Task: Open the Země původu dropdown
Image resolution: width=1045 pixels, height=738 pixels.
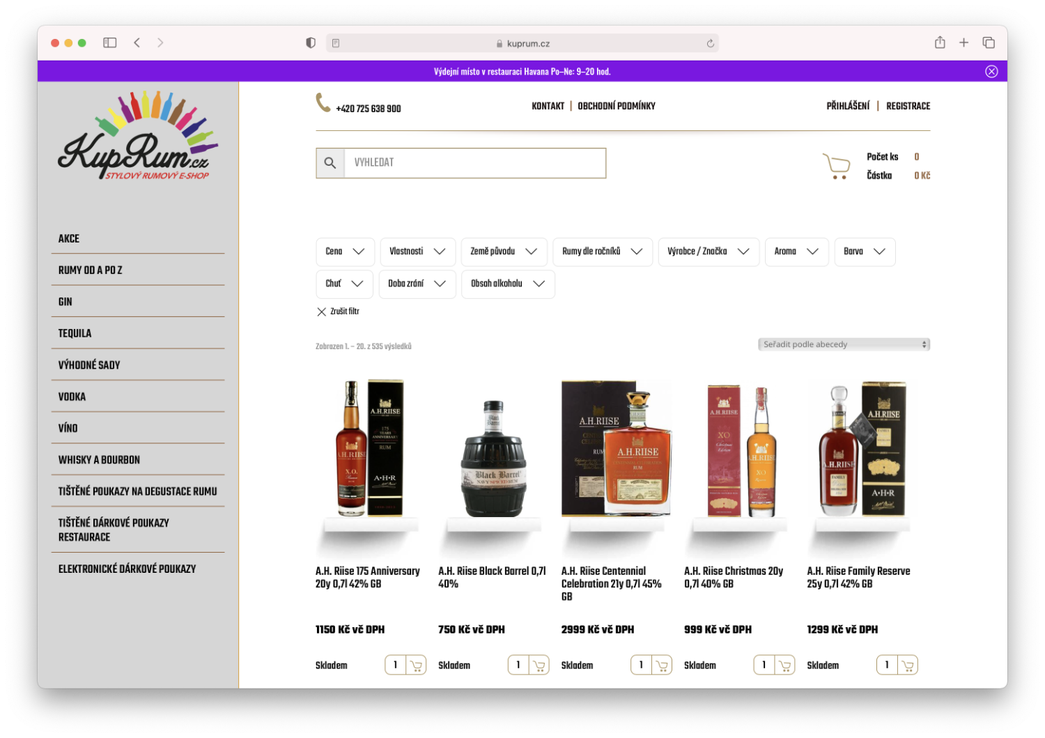Action: (x=504, y=252)
